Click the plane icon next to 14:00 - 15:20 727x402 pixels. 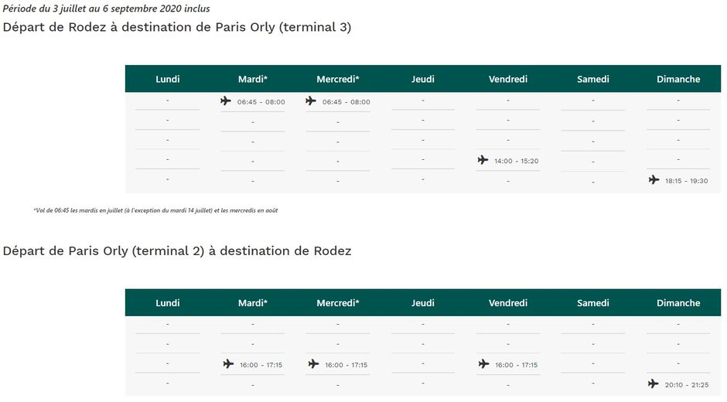483,160
